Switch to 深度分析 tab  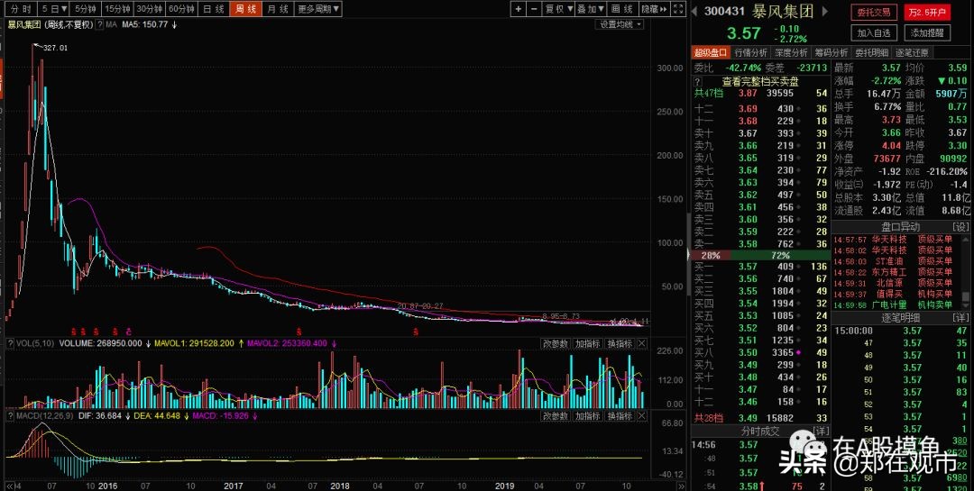click(792, 53)
